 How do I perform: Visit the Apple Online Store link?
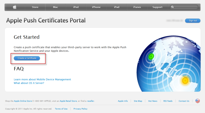click(23, 101)
